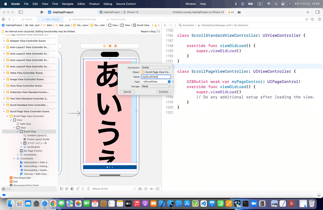Image resolution: width=323 pixels, height=210 pixels.
Task: Open the 42 warnings indicator
Action: 231,12
